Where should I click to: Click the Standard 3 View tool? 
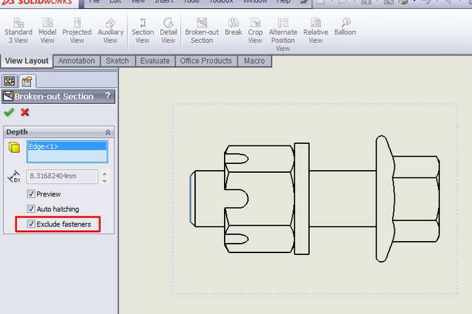(x=18, y=31)
